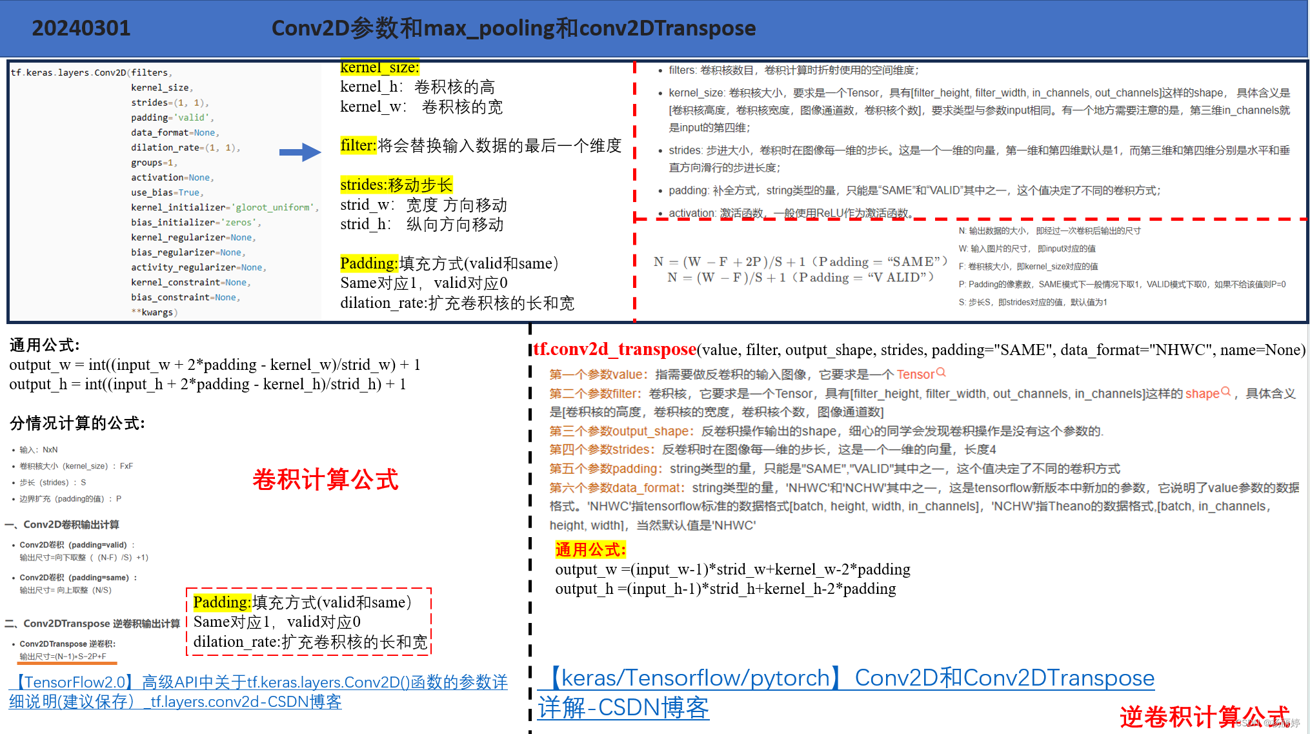Click the 'kernel_w: 卷积核的宽' line
The image size is (1310, 734).
(421, 107)
